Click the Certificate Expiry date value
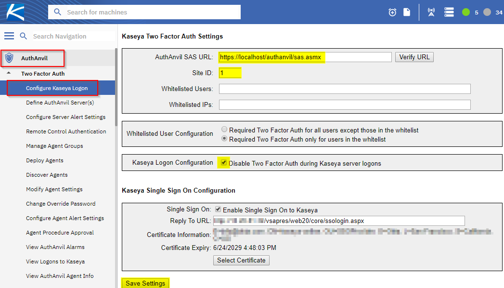Viewport: 504px width, 288px height. [245, 248]
